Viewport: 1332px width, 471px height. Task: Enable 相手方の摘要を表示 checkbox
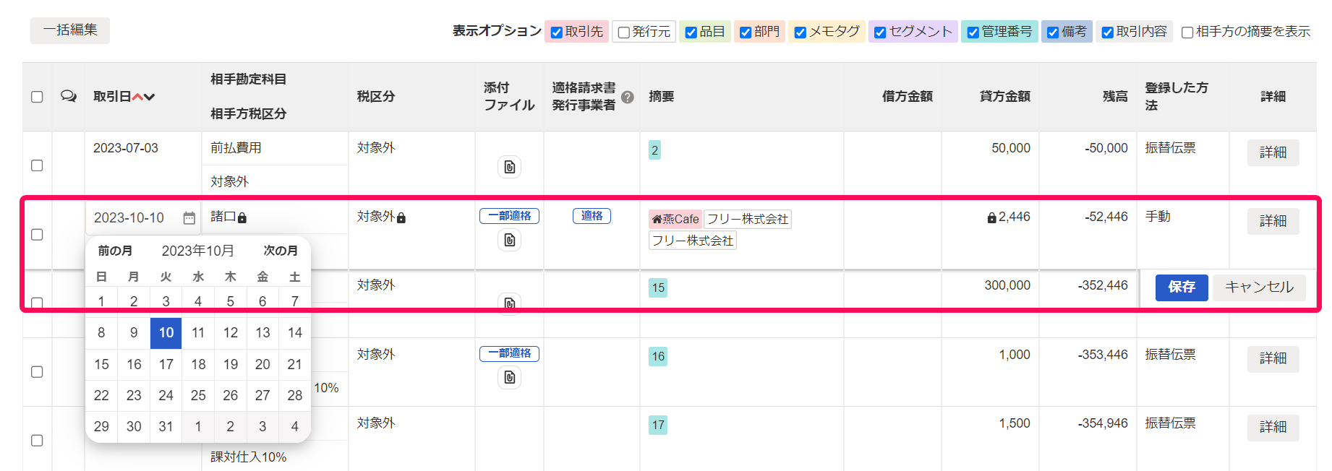pyautogui.click(x=1187, y=33)
